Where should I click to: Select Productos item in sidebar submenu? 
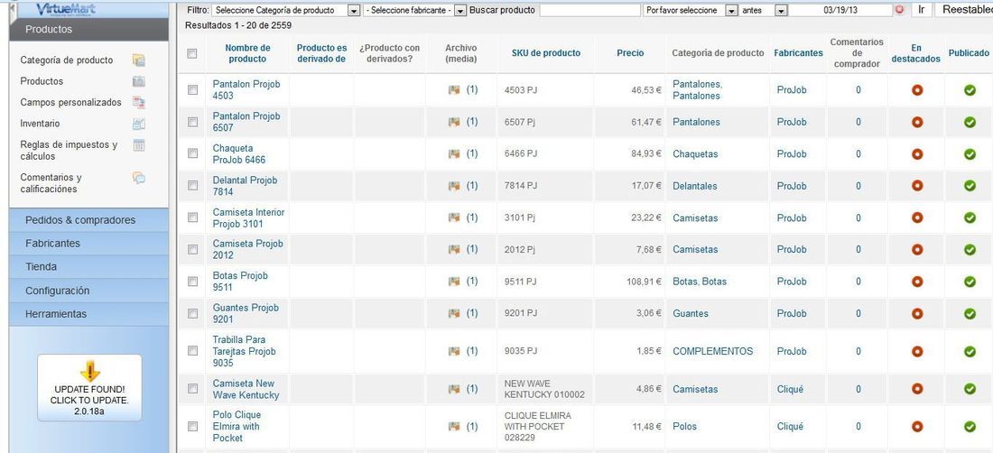[42, 81]
